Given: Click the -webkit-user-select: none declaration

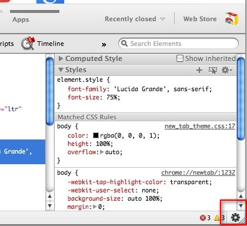Looking at the screenshot, I should (x=113, y=190).
